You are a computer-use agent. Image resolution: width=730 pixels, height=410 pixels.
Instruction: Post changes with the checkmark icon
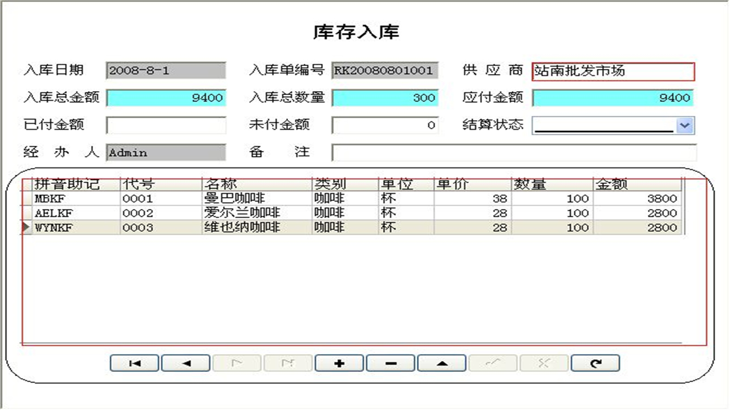point(493,363)
